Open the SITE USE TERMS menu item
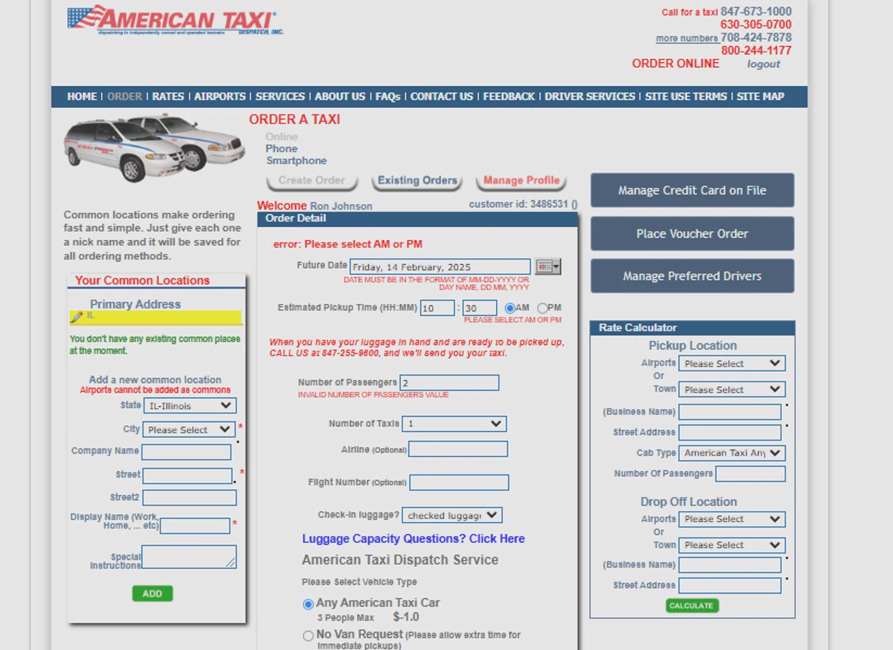The width and height of the screenshot is (893, 650). point(686,96)
